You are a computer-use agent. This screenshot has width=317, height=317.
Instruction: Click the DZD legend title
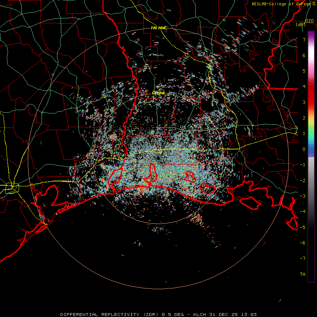click(x=310, y=21)
